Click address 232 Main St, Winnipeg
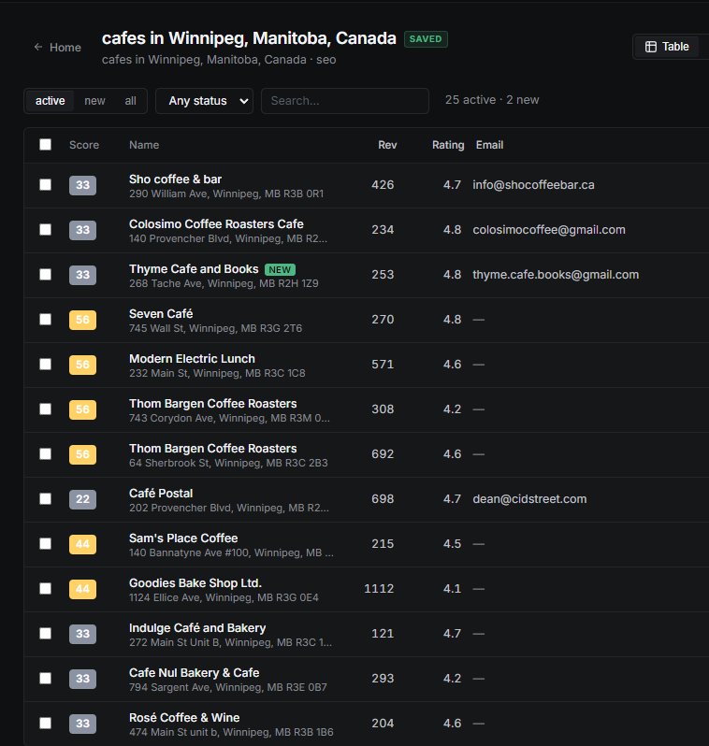The image size is (709, 746). click(217, 374)
